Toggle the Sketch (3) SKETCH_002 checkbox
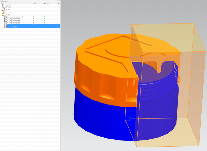The width and height of the screenshot is (207, 151). coord(5,23)
